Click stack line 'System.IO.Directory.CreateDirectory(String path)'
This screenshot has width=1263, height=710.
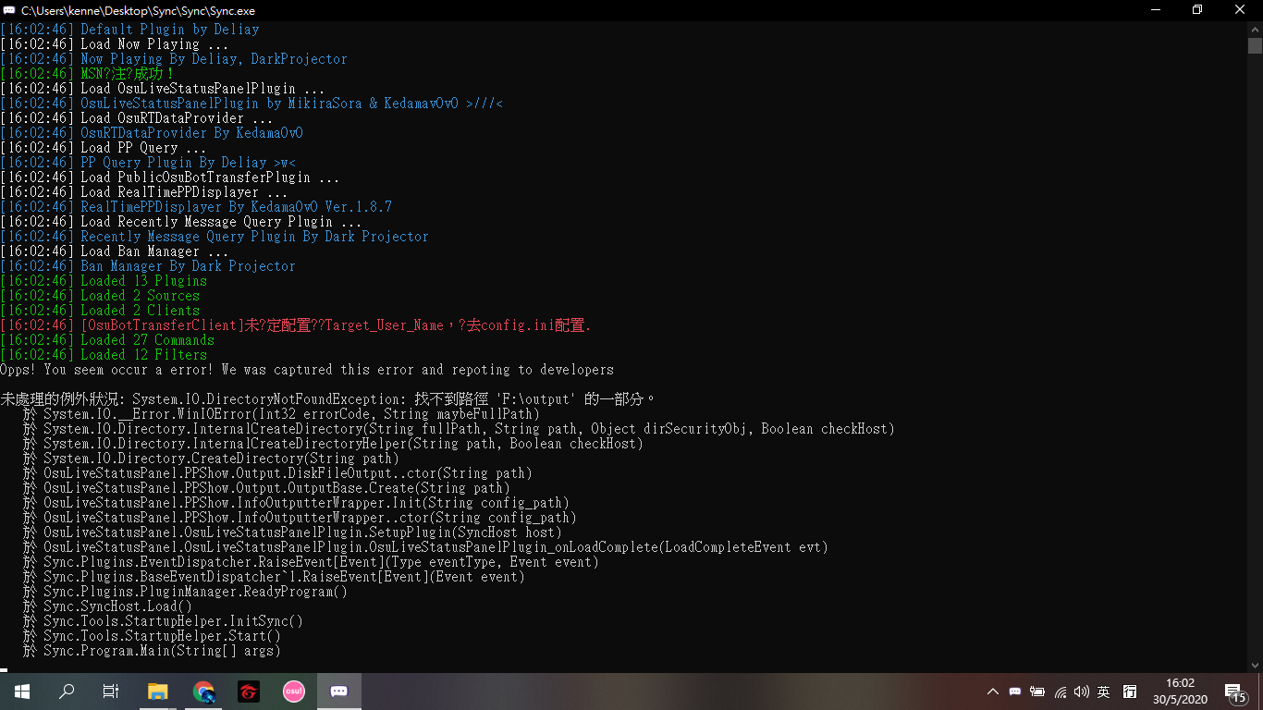click(211, 459)
